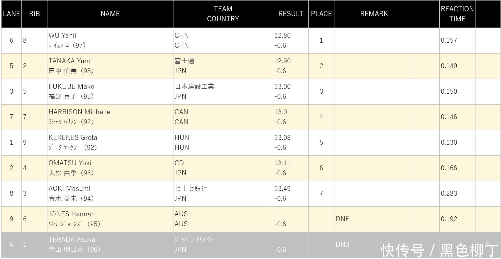Select the winning result 12.80

coord(282,35)
